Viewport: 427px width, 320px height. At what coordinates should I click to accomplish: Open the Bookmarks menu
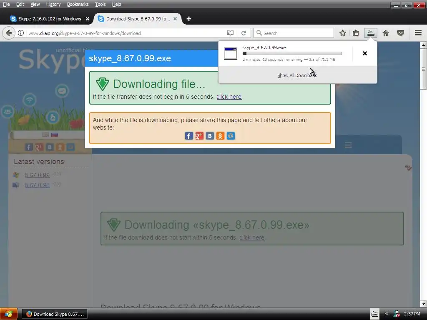78,4
